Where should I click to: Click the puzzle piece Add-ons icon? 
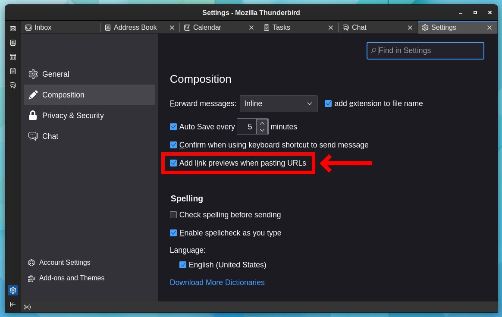click(31, 278)
